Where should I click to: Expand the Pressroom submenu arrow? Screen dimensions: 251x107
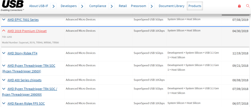coord(152,6)
